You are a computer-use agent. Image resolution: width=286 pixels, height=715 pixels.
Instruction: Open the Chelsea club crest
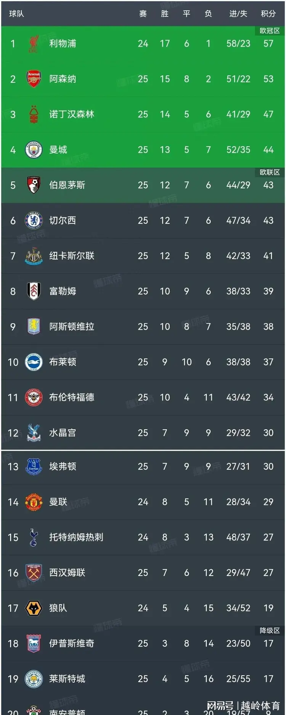pyautogui.click(x=34, y=220)
